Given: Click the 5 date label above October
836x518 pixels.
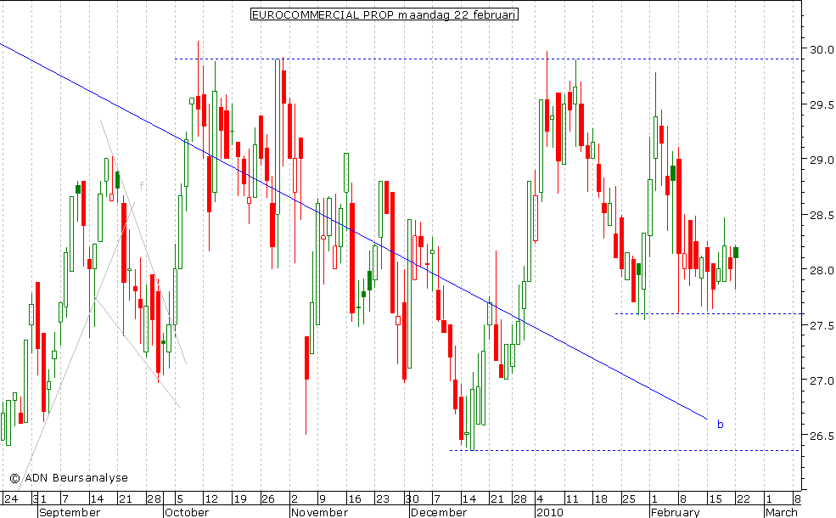Looking at the screenshot, I should 180,499.
